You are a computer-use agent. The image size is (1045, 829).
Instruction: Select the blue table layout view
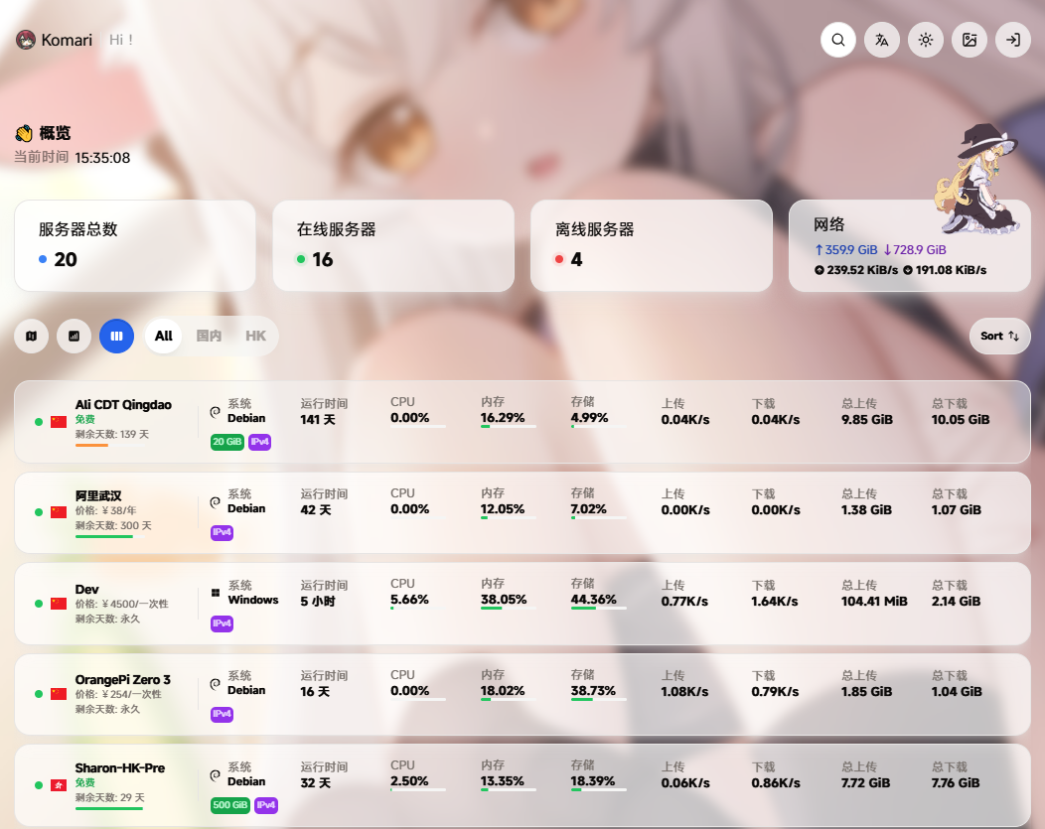[x=116, y=337]
